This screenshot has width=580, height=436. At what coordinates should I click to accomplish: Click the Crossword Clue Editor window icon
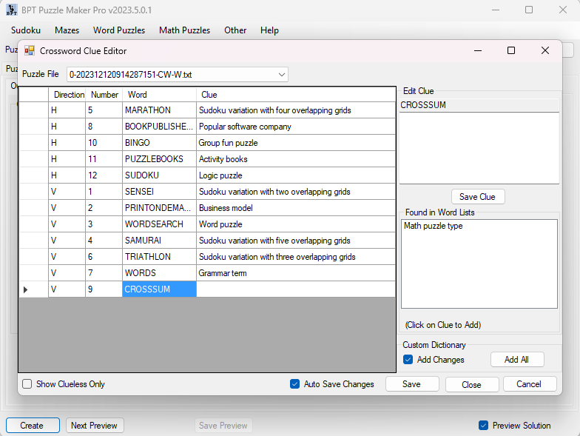point(30,51)
